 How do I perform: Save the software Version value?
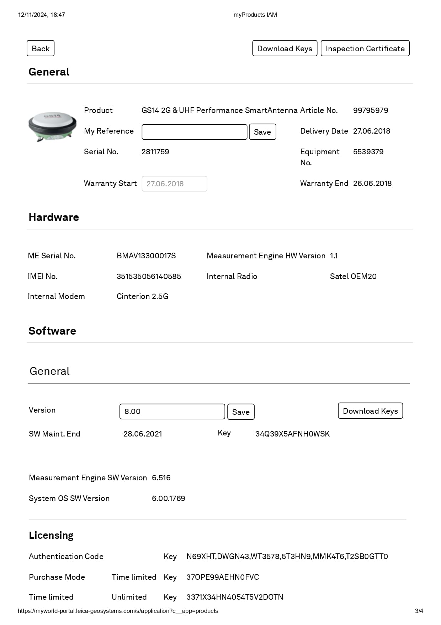241,412
